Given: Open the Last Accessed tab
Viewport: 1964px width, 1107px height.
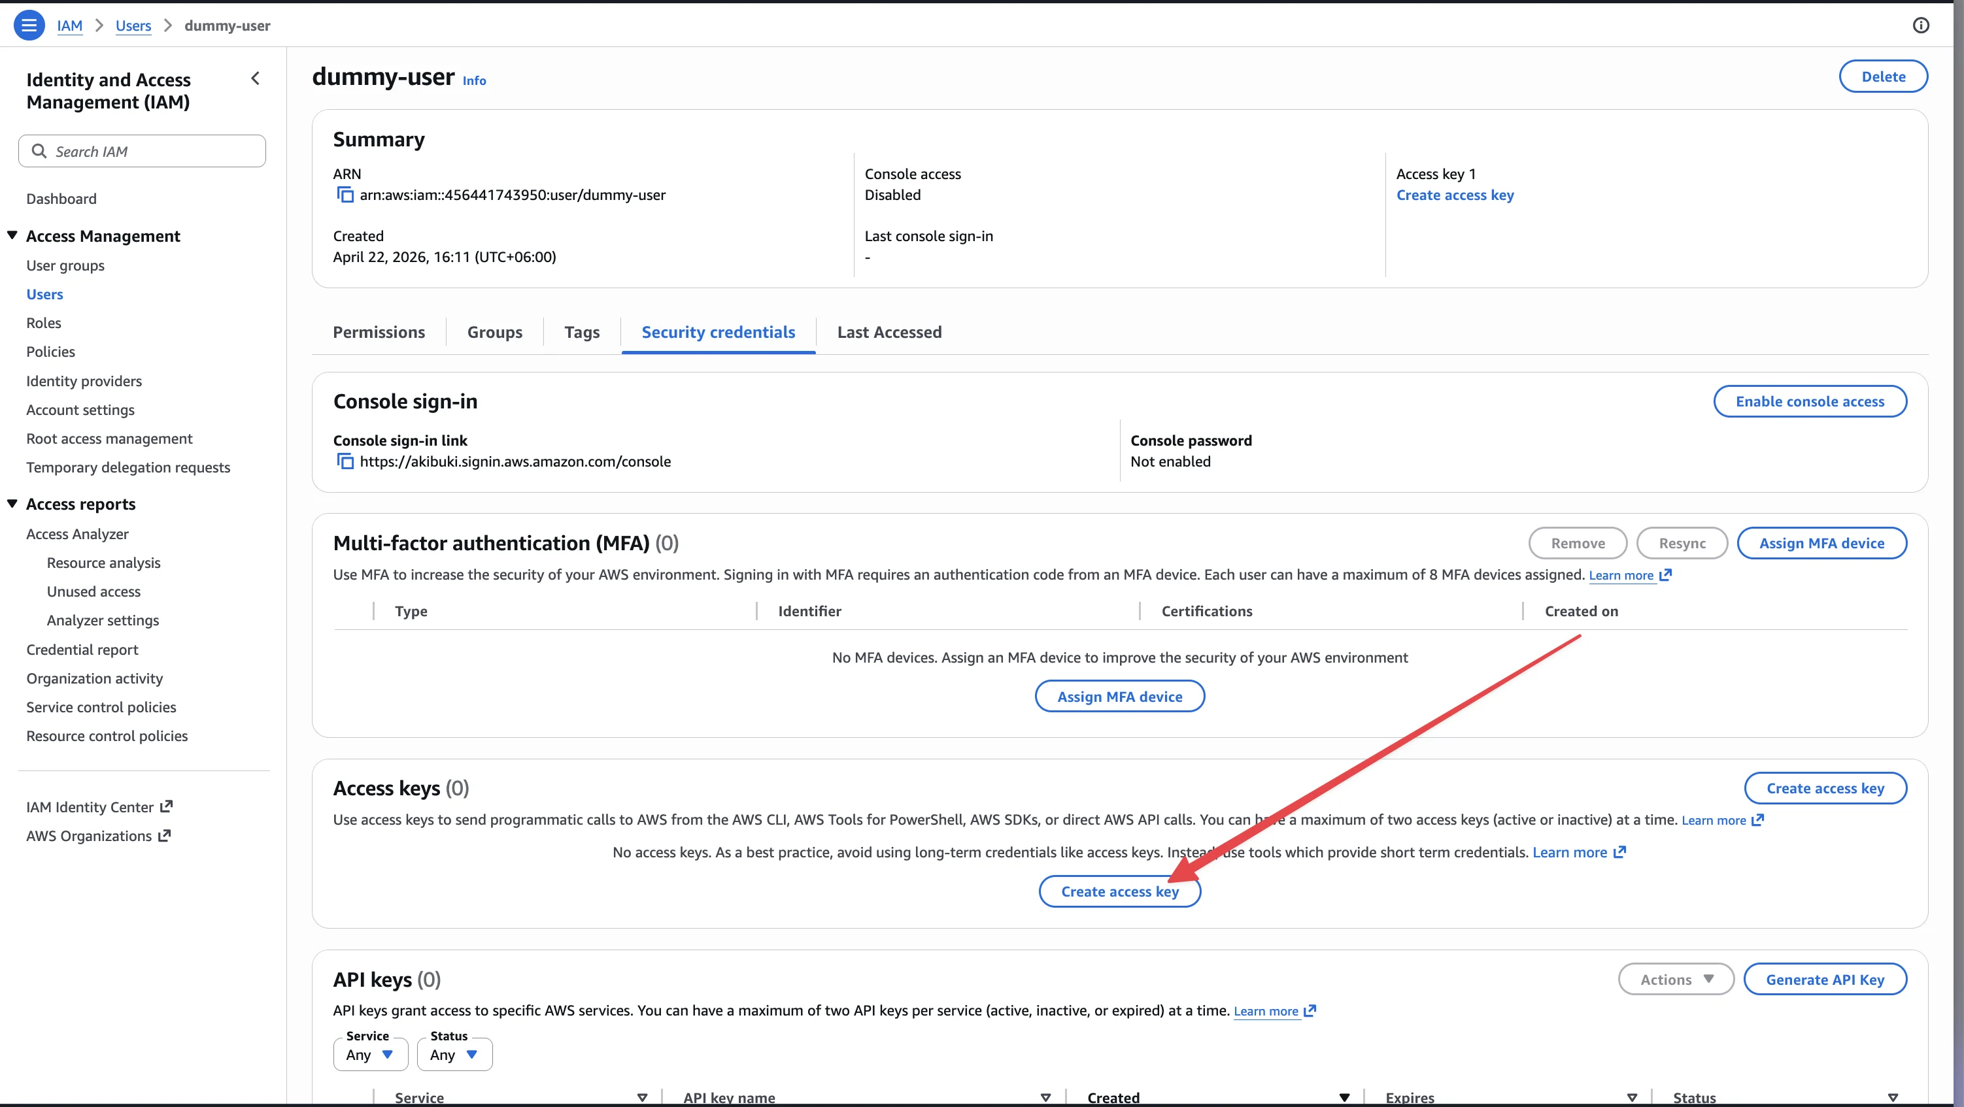Looking at the screenshot, I should [889, 332].
